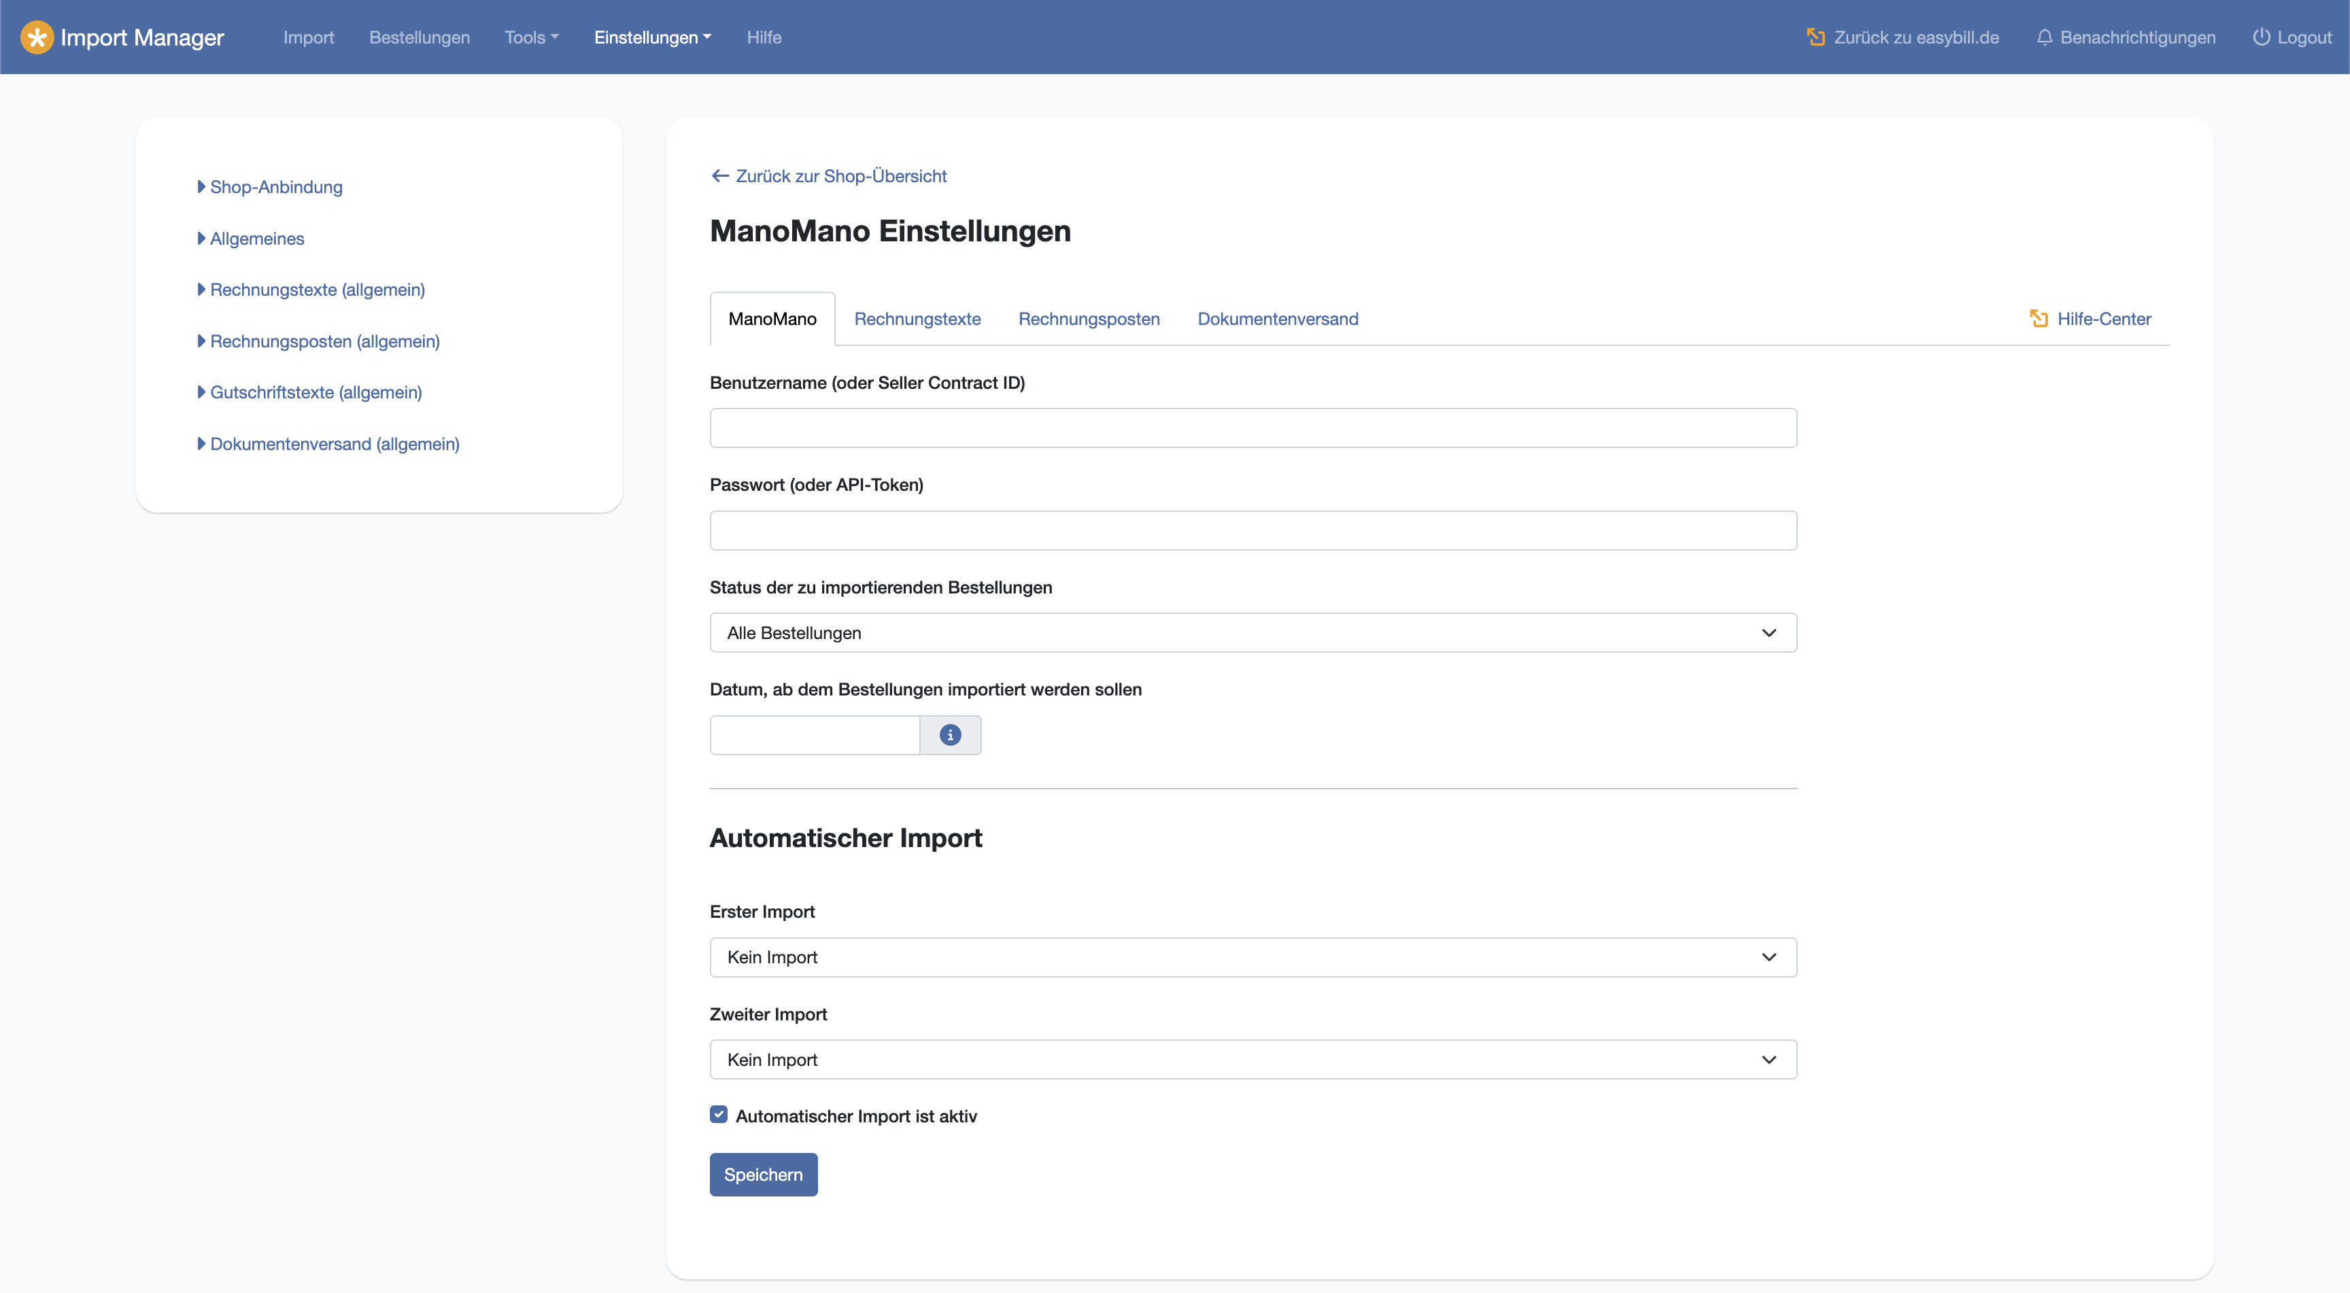Click the external-link icon beside Zurück zu easybill.de
The width and height of the screenshot is (2350, 1293).
(x=1816, y=37)
